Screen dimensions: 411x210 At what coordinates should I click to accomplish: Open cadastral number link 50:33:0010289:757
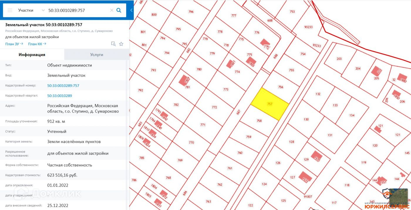63,86
